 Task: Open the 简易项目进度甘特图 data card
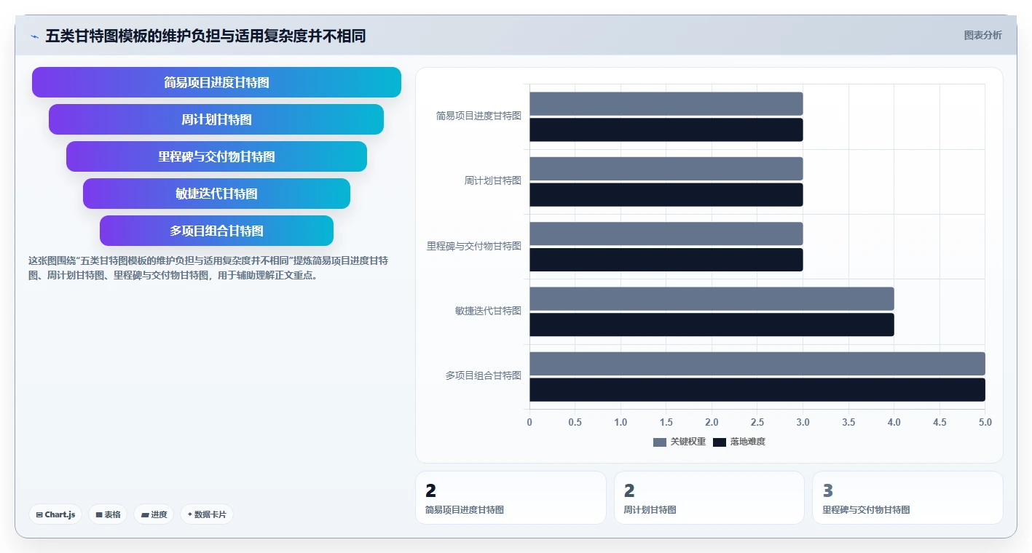pos(511,498)
